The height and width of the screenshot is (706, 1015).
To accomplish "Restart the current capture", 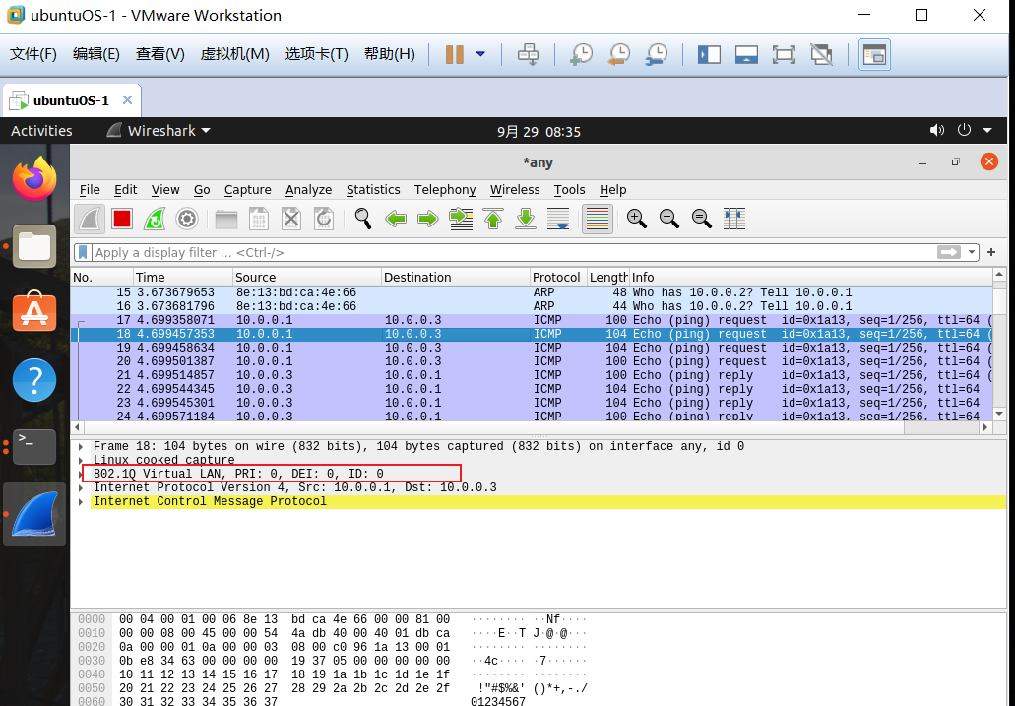I will point(154,219).
